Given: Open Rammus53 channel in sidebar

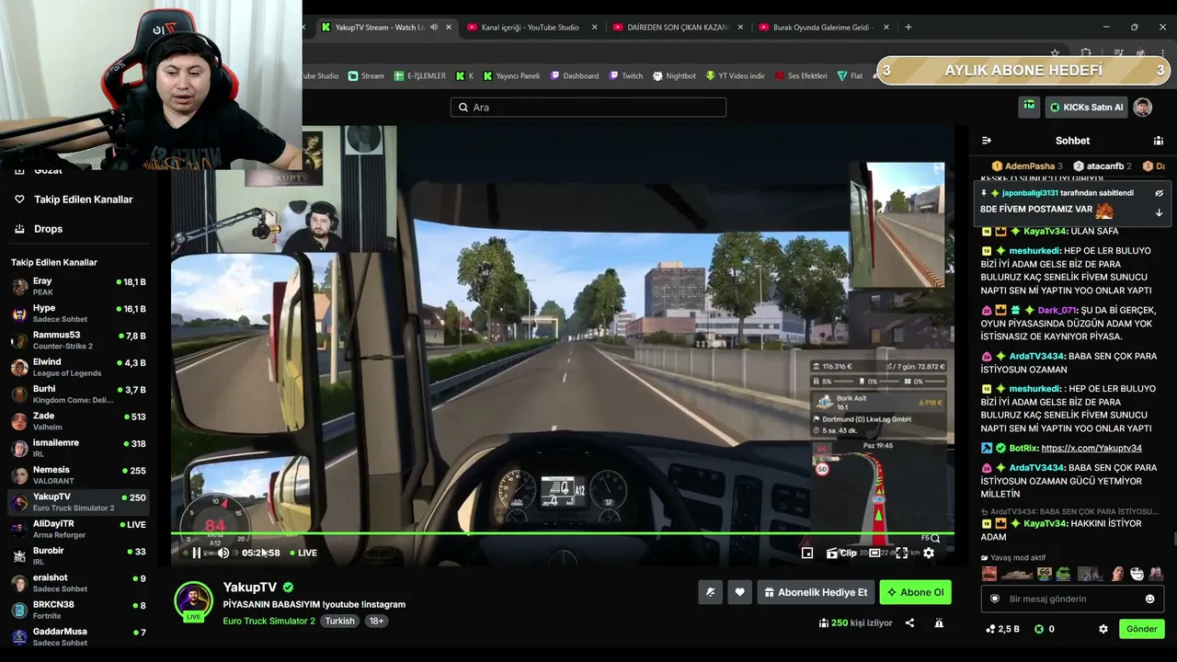Looking at the screenshot, I should point(78,340).
